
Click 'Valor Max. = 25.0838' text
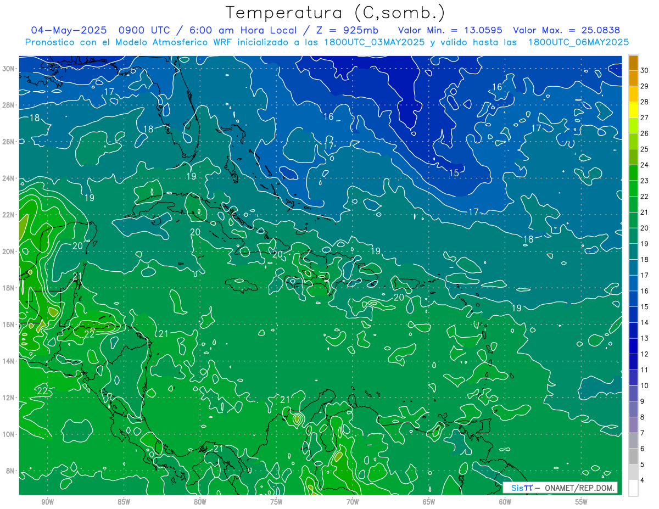[x=567, y=30]
